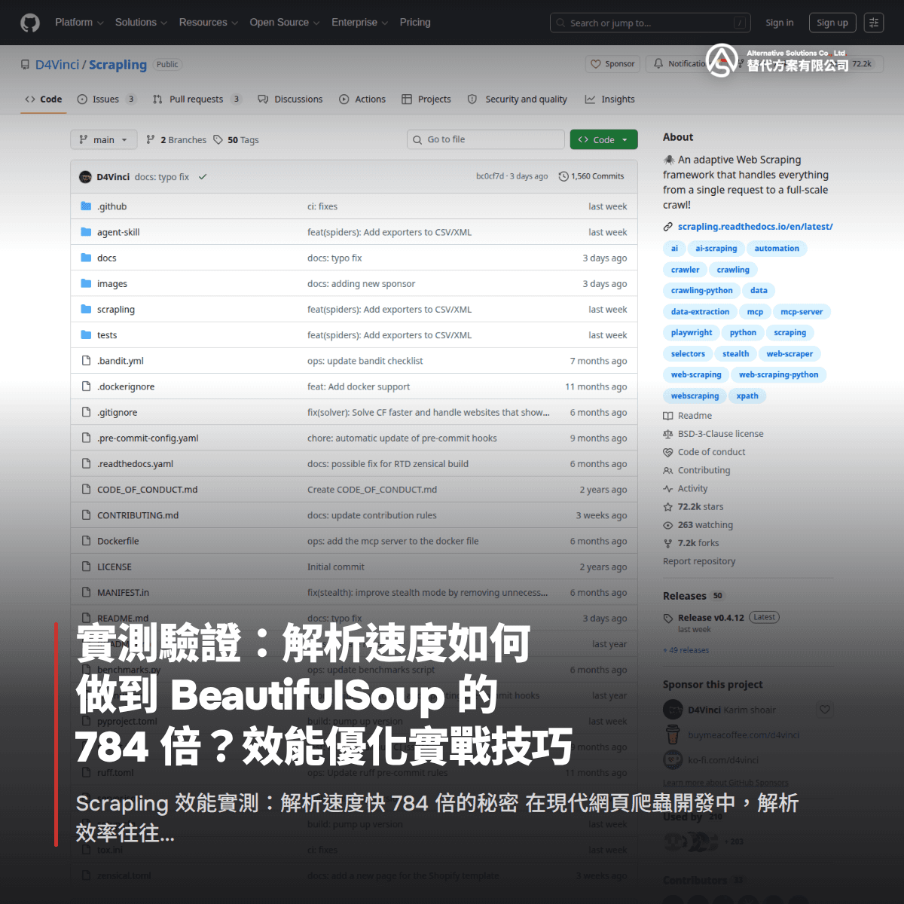View the Activity pulse icon link
This screenshot has height=904, width=904.
click(668, 489)
